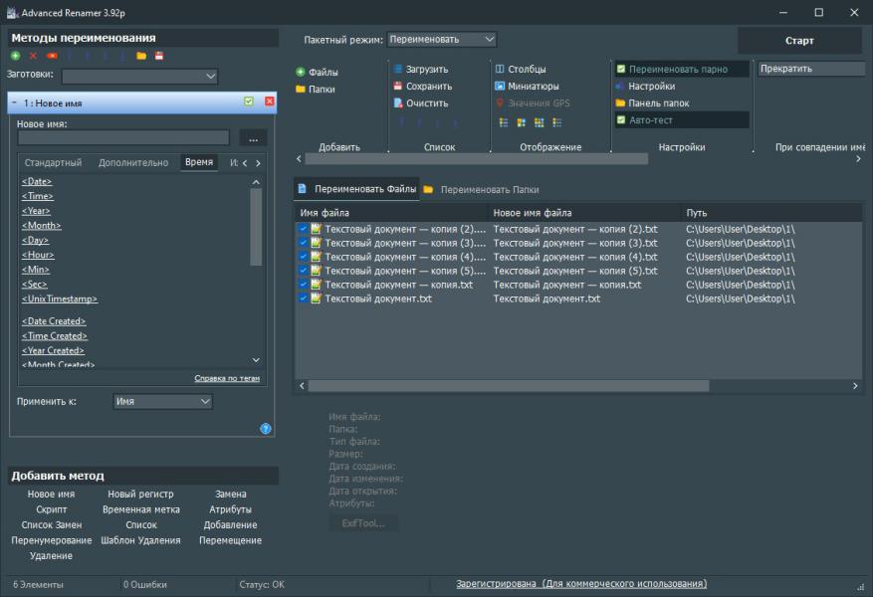Click the green plus add-method icon
The image size is (873, 597).
click(x=15, y=56)
